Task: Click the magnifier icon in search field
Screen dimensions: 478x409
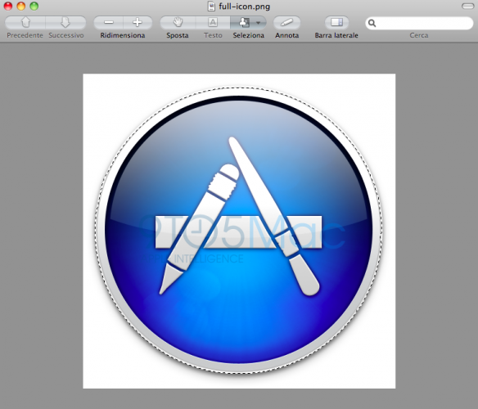Action: coord(372,23)
